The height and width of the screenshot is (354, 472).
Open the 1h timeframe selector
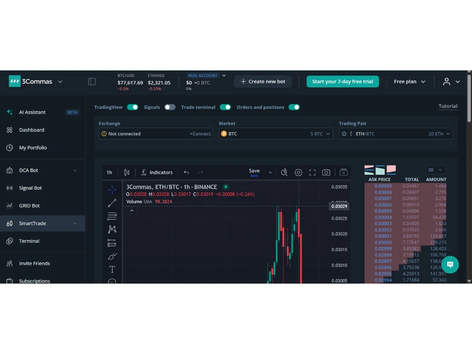click(x=109, y=172)
